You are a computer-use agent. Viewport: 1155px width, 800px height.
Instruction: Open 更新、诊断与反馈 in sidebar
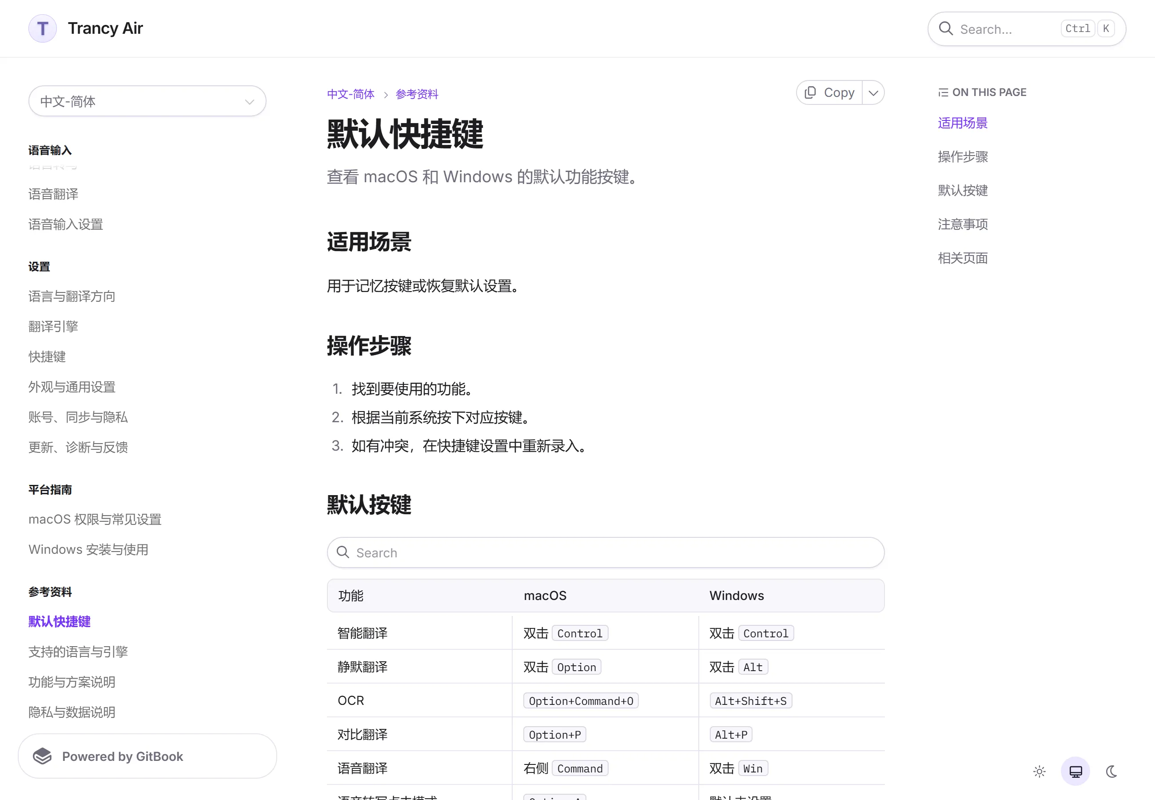pos(78,447)
